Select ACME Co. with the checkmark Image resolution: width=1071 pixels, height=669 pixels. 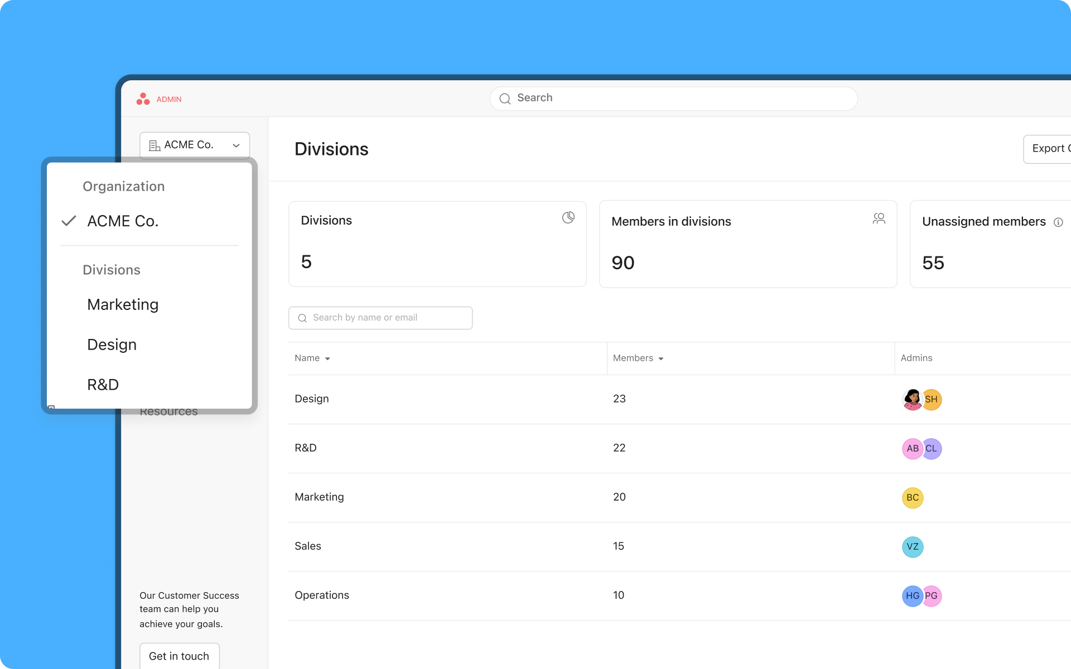(122, 221)
